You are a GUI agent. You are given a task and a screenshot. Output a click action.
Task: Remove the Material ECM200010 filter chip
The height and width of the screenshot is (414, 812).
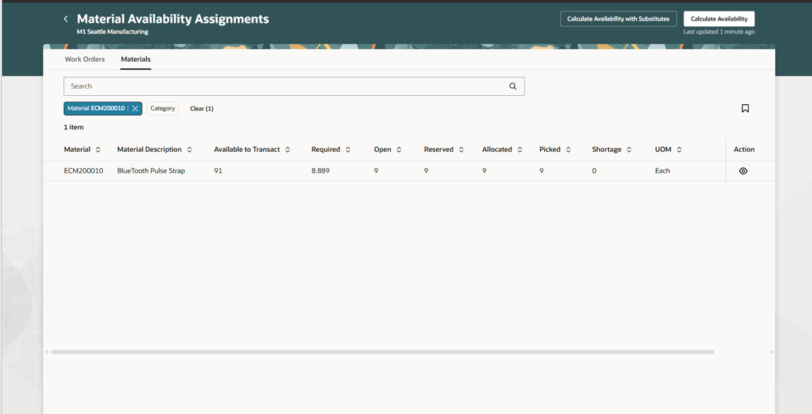coord(135,109)
